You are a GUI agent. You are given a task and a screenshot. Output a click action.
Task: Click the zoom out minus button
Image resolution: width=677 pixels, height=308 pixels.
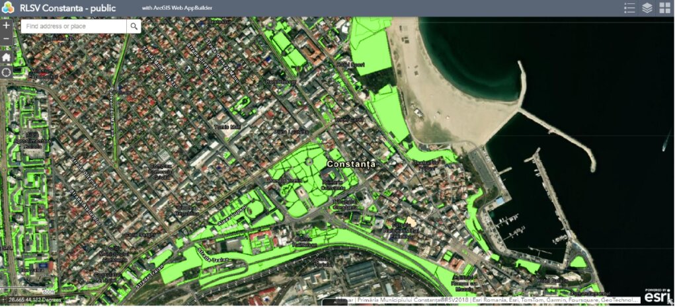(7, 39)
